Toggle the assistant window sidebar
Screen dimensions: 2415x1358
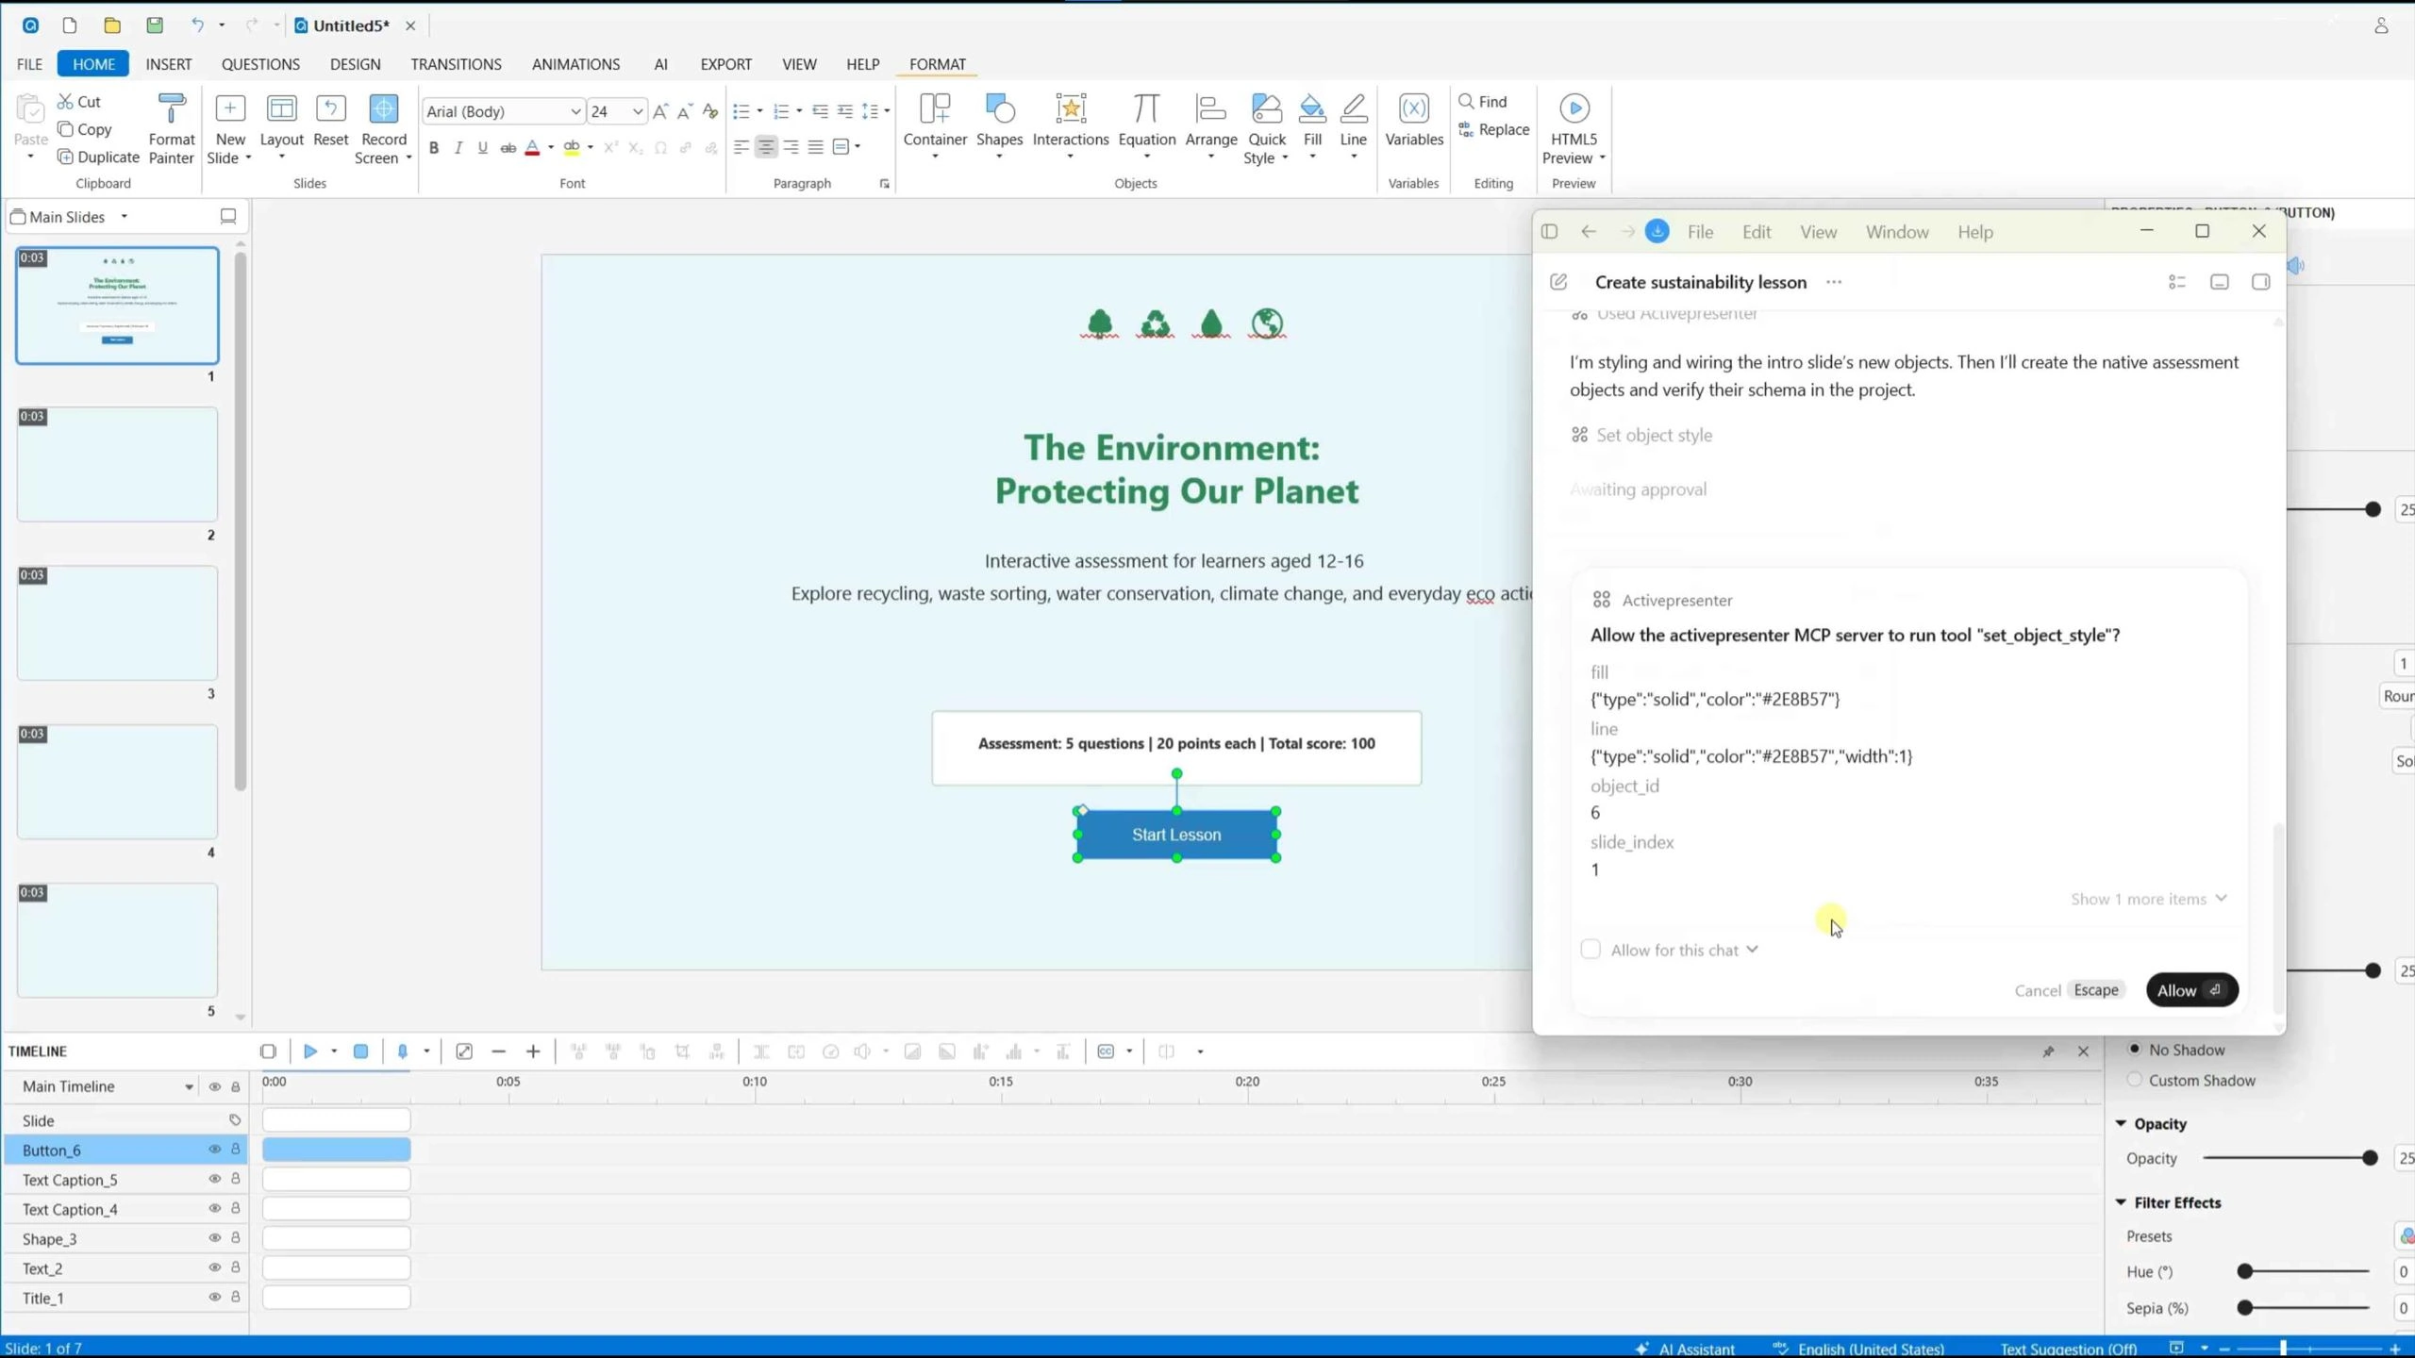pyautogui.click(x=1549, y=232)
